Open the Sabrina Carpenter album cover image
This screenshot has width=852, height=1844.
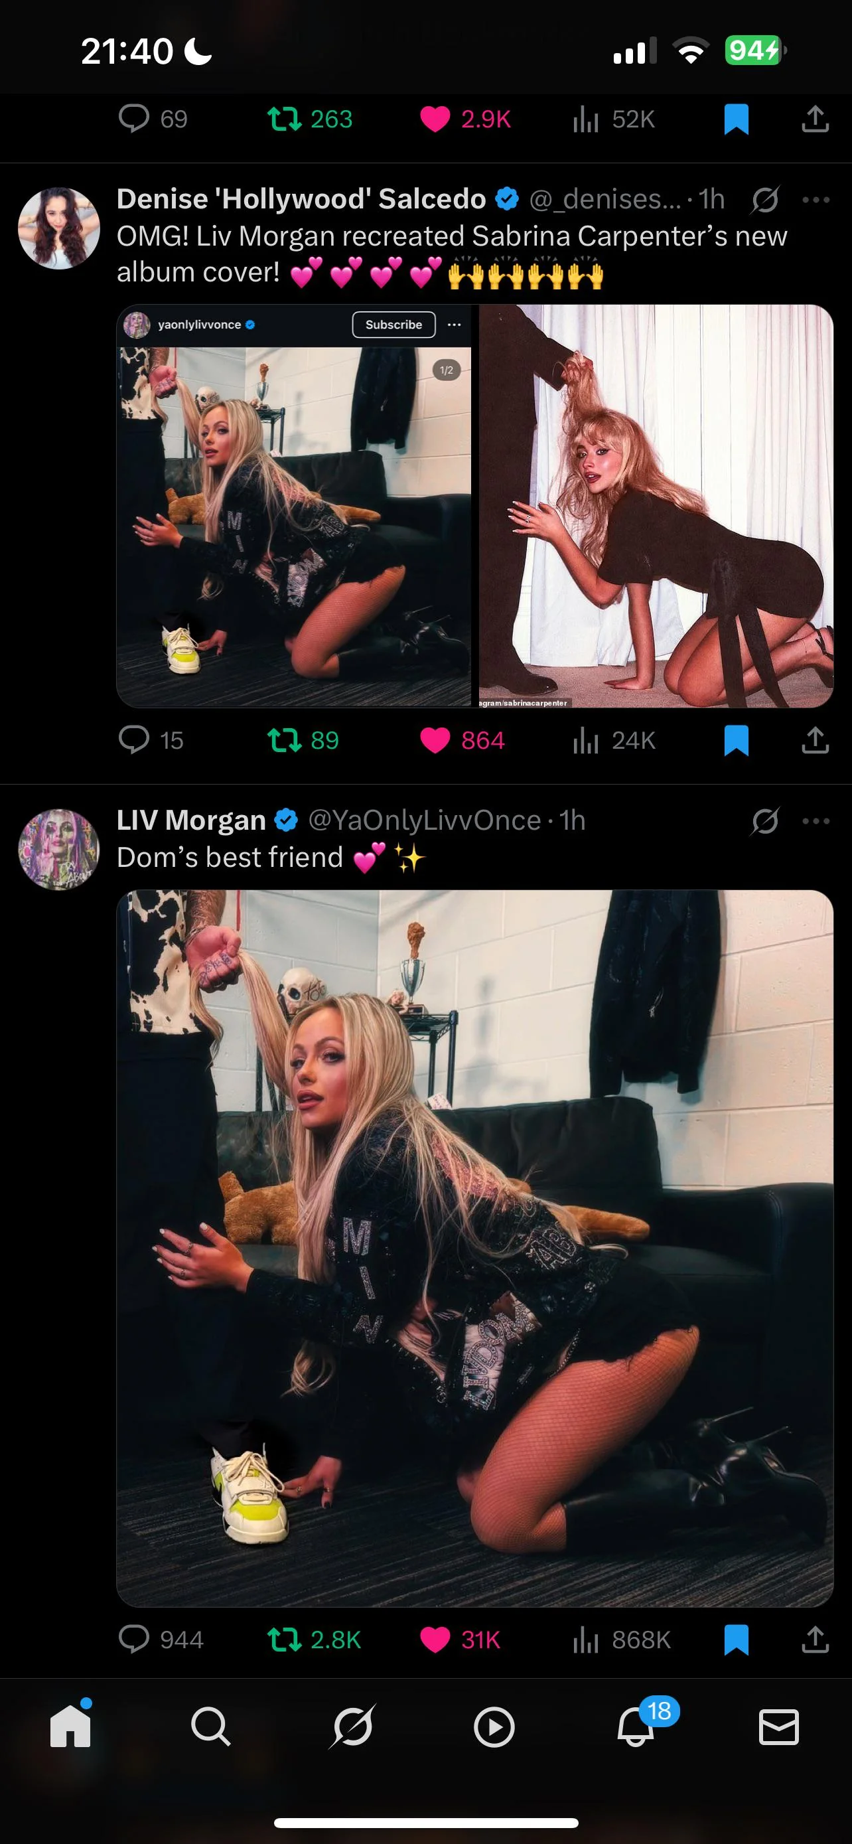point(656,506)
